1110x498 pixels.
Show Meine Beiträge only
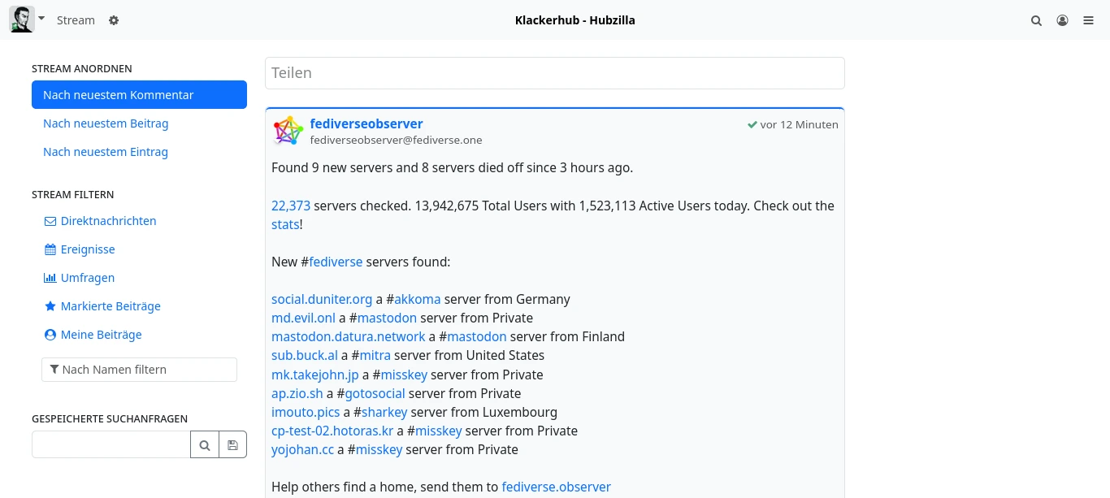point(101,335)
